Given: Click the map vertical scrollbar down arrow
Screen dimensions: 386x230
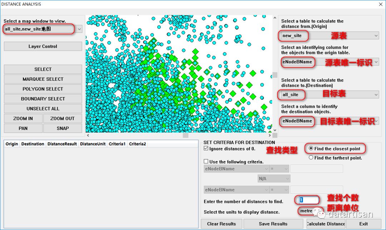Looking at the screenshot, I should 275,130.
